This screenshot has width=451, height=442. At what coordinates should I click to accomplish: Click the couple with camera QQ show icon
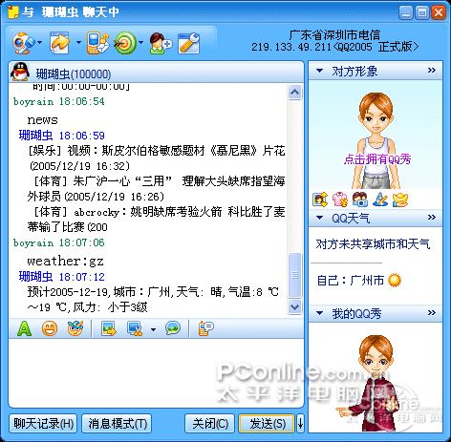coord(360,200)
